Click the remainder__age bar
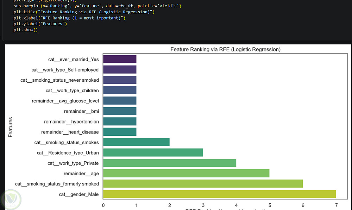This screenshot has width=352, height=210. (x=186, y=174)
